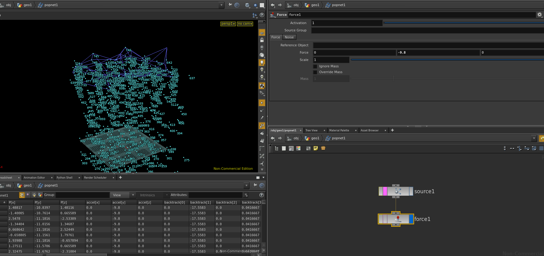Enable the Ignore Mass checkbox
544x256 pixels.
315,66
